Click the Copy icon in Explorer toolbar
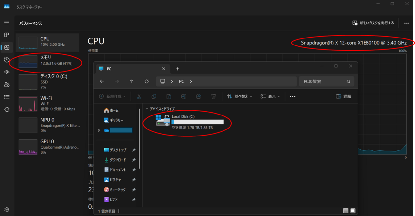Image resolution: width=415 pixels, height=216 pixels. 154,96
